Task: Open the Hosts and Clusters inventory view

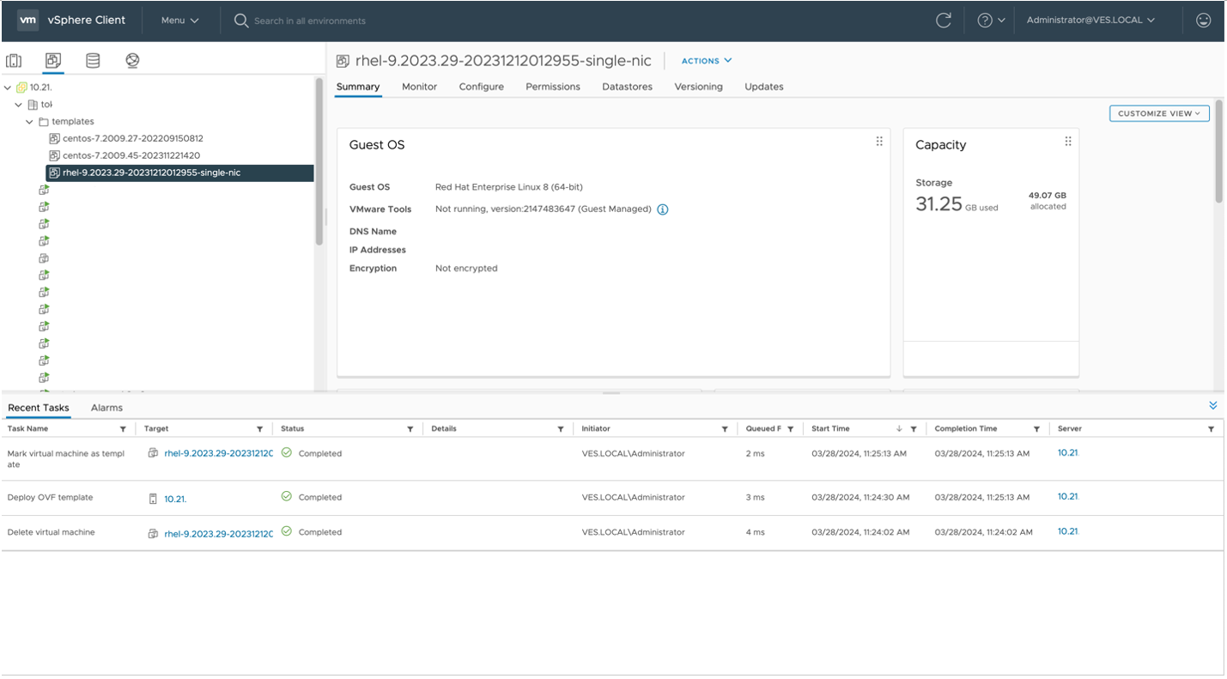Action: 13,60
